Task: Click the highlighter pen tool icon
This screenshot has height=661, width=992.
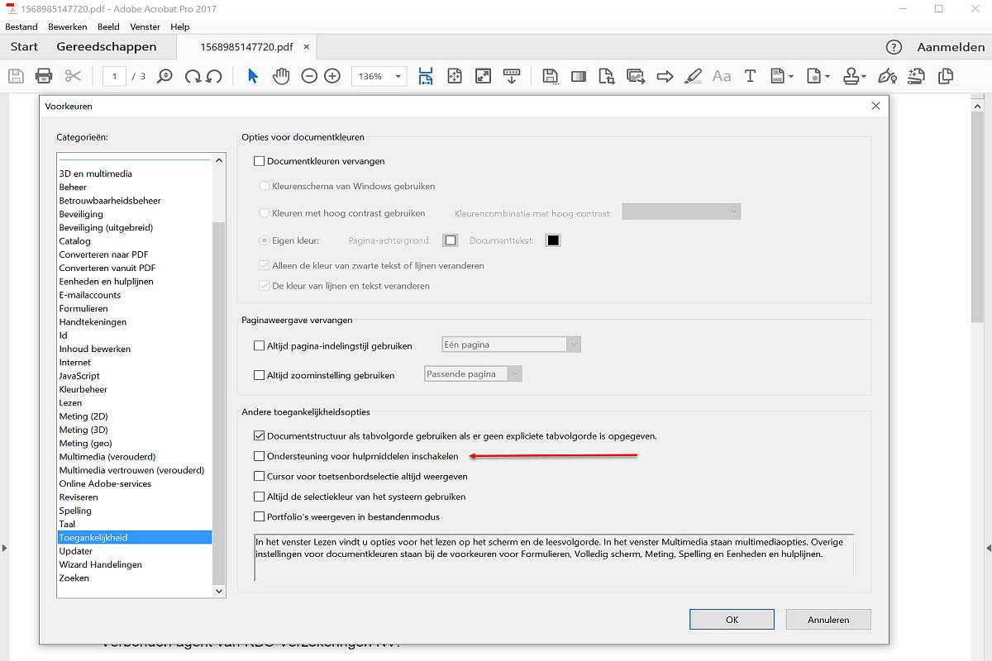Action: pyautogui.click(x=694, y=76)
